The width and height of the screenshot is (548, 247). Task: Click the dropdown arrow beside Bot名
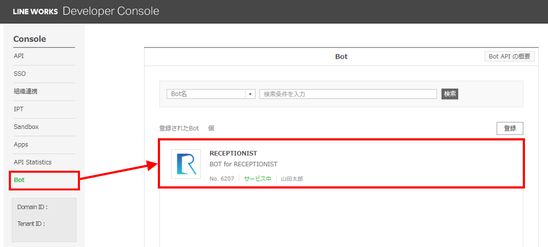tap(251, 94)
